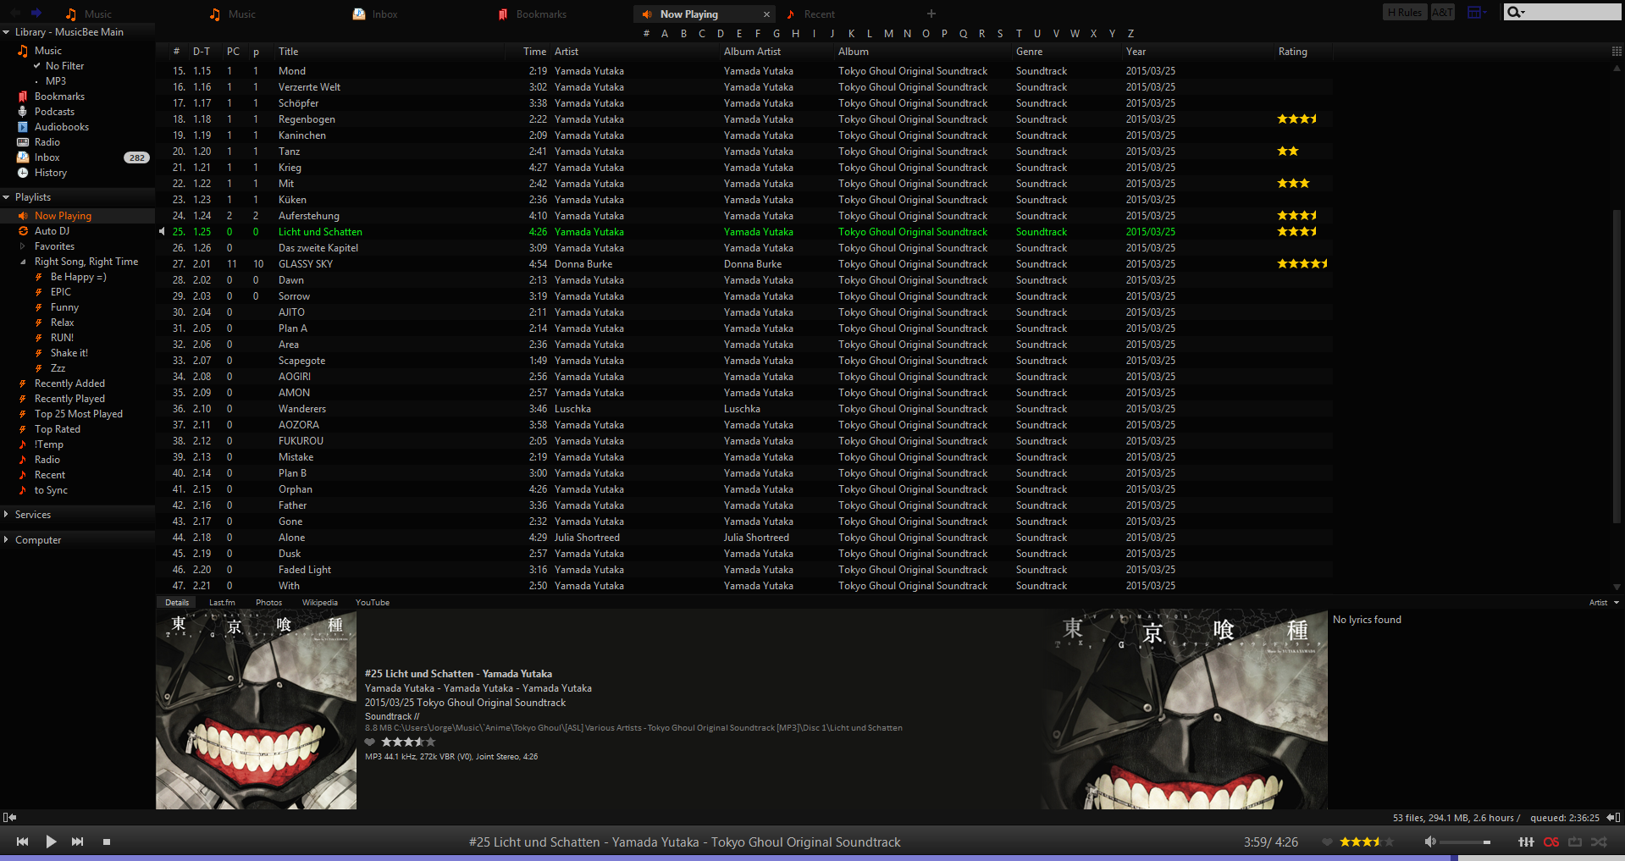Jump to letter M in the alphabet bar

[888, 34]
